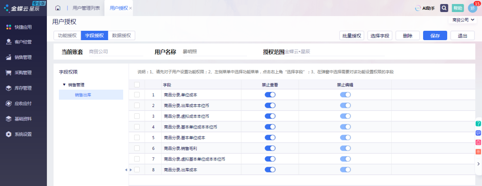Click the 禁止查看 column header
The width and height of the screenshot is (482, 186).
(x=270, y=85)
